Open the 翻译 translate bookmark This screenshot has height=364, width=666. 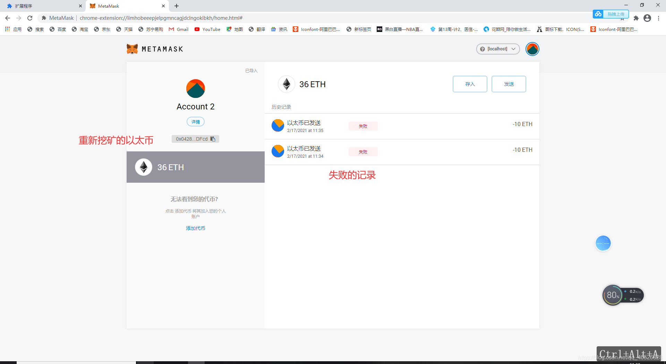(x=257, y=30)
